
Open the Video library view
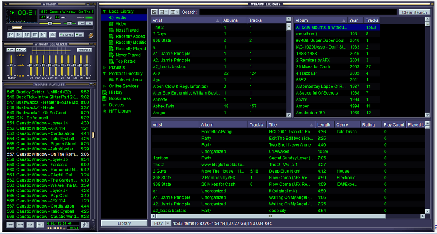pyautogui.click(x=121, y=24)
